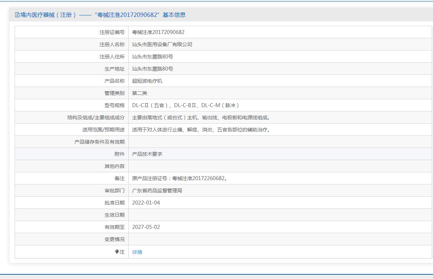Click the 产品技术要求 attachment entry
This screenshot has width=433, height=279.
tap(147, 154)
